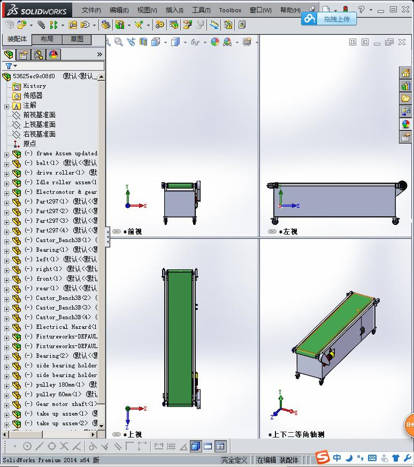The width and height of the screenshot is (414, 467).
Task: Toggle the link views icon beside *上视
Action: [116, 434]
